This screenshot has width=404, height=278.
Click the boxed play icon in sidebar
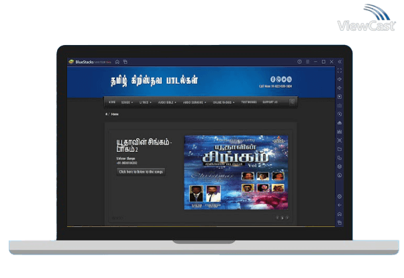(x=340, y=97)
